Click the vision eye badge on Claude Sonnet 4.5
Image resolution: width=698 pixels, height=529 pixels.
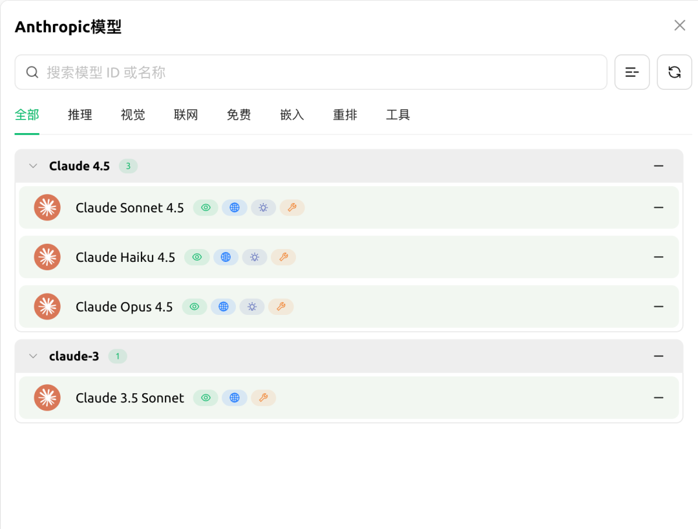point(206,208)
